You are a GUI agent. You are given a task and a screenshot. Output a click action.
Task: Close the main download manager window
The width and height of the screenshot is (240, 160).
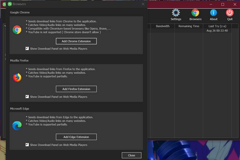pyautogui.click(x=235, y=4)
